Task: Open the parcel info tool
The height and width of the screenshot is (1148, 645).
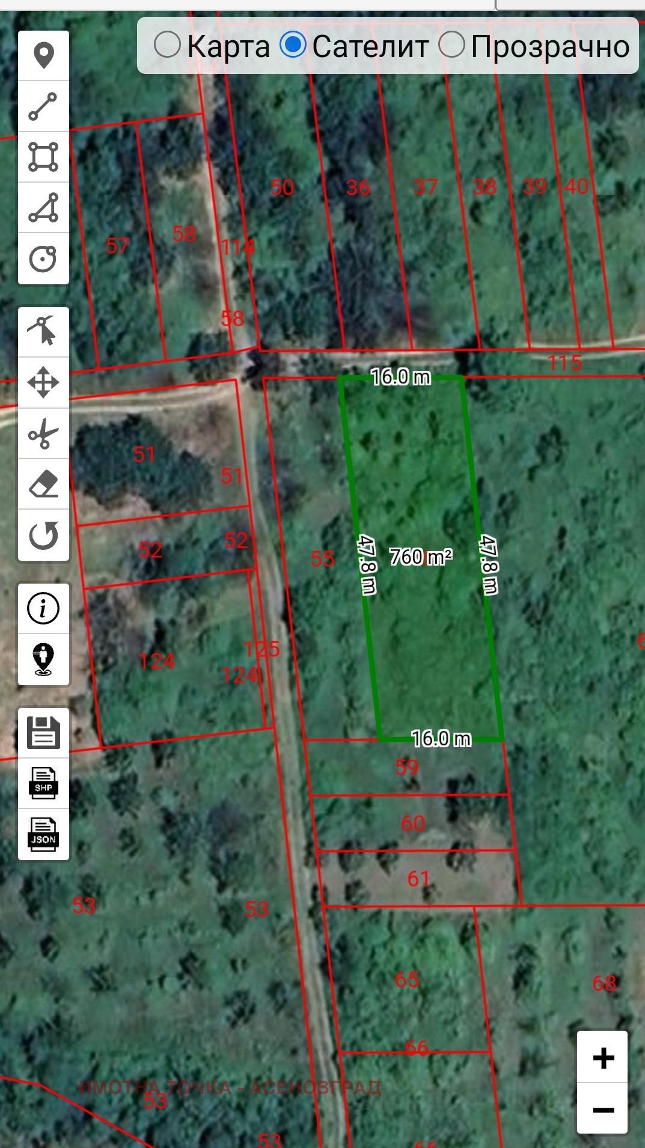Action: [43, 608]
